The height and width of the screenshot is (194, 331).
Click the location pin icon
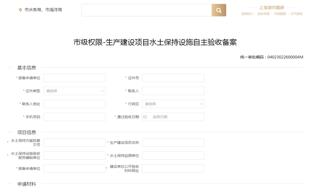click(x=20, y=10)
